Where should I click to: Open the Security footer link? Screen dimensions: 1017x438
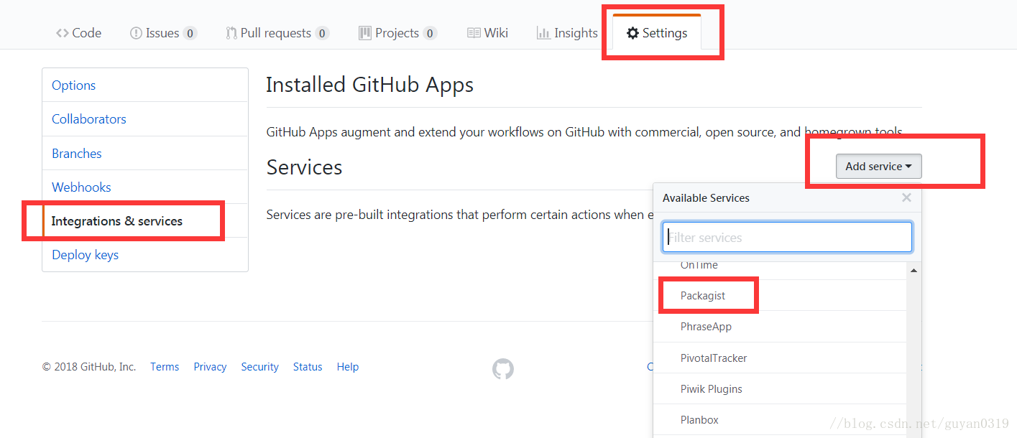[259, 366]
